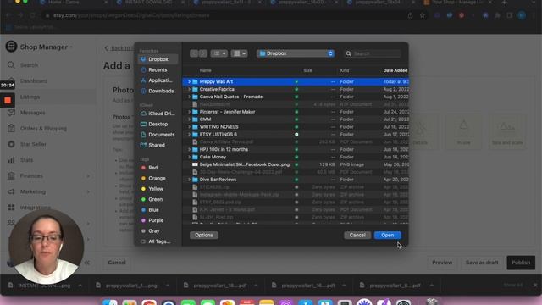Go back in the file dialog
This screenshot has width=542, height=305.
[194, 53]
